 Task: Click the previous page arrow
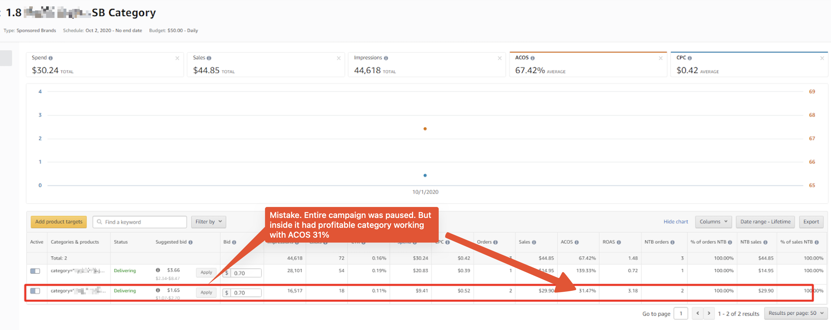pos(697,313)
